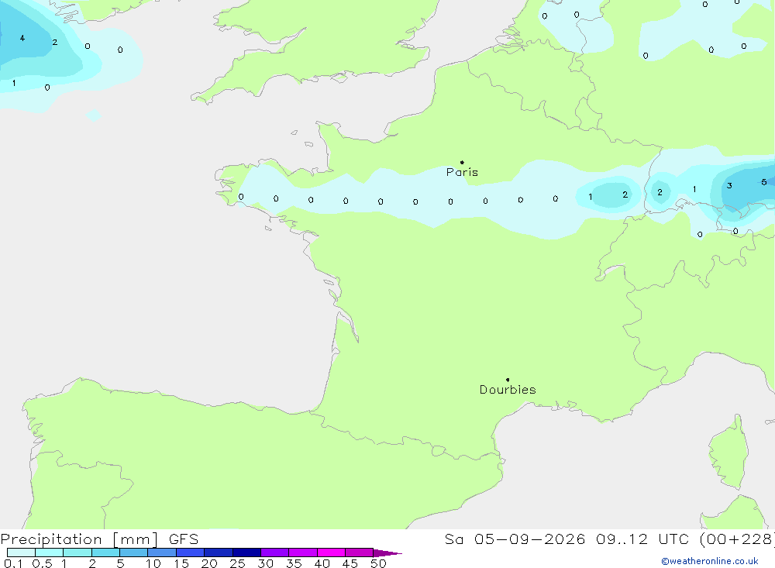Click the legend label '25'
Viewport: 775px width, 568px height.
click(x=237, y=563)
